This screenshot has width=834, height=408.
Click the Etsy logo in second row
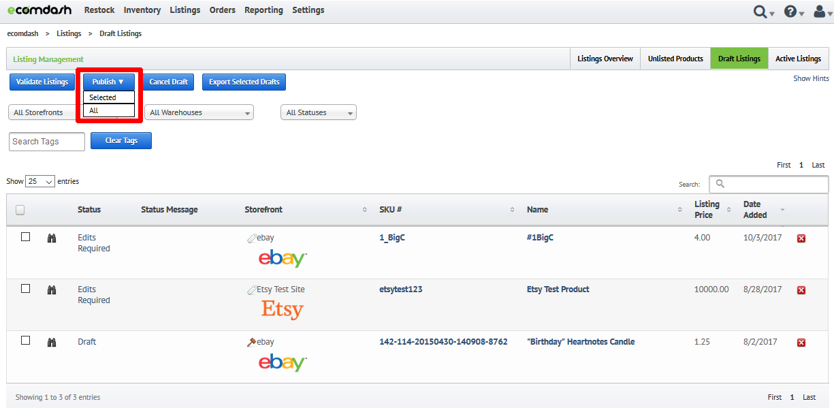click(x=282, y=310)
